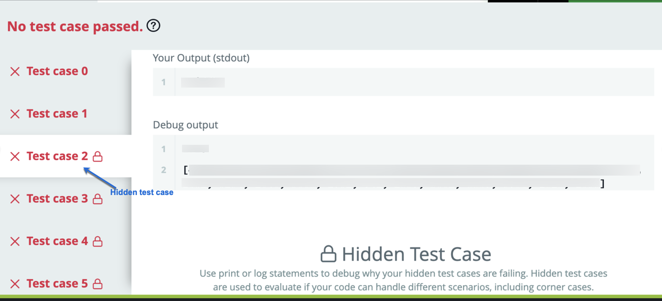Click the red X beside Test case 0
This screenshot has width=662, height=301.
click(15, 72)
